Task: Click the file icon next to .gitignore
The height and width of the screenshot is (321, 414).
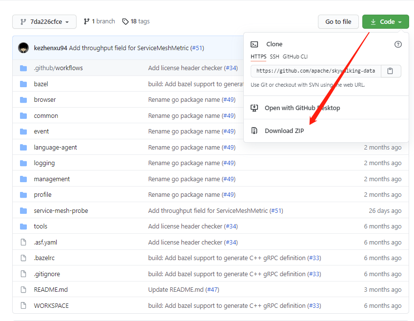Action: pyautogui.click(x=23, y=274)
